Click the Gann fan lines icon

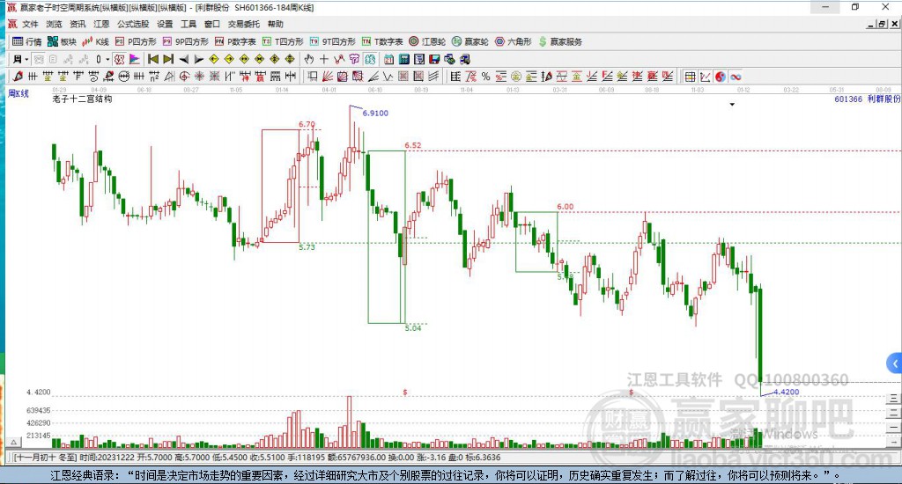(x=328, y=77)
